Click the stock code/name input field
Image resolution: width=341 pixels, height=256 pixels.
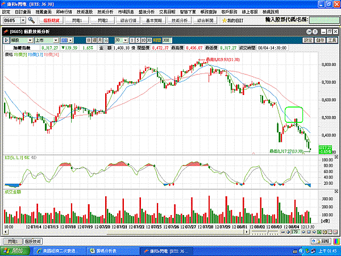[324, 20]
